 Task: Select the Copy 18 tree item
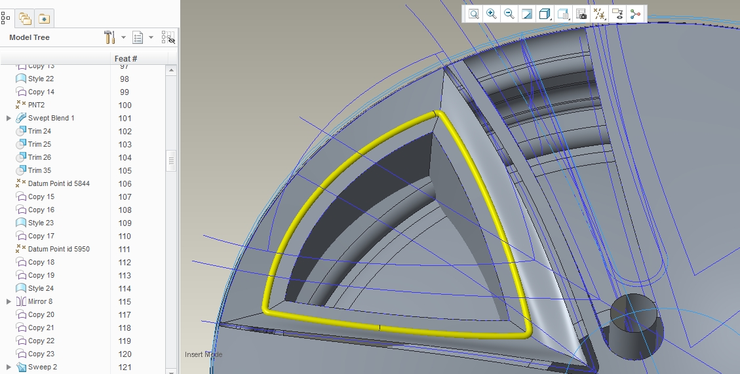click(41, 262)
